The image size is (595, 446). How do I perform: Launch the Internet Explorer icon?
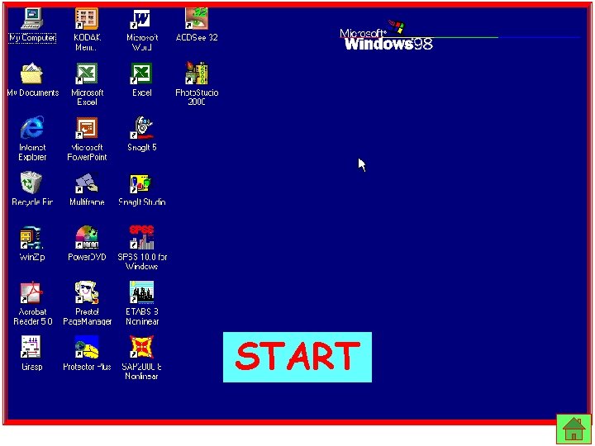[x=32, y=128]
